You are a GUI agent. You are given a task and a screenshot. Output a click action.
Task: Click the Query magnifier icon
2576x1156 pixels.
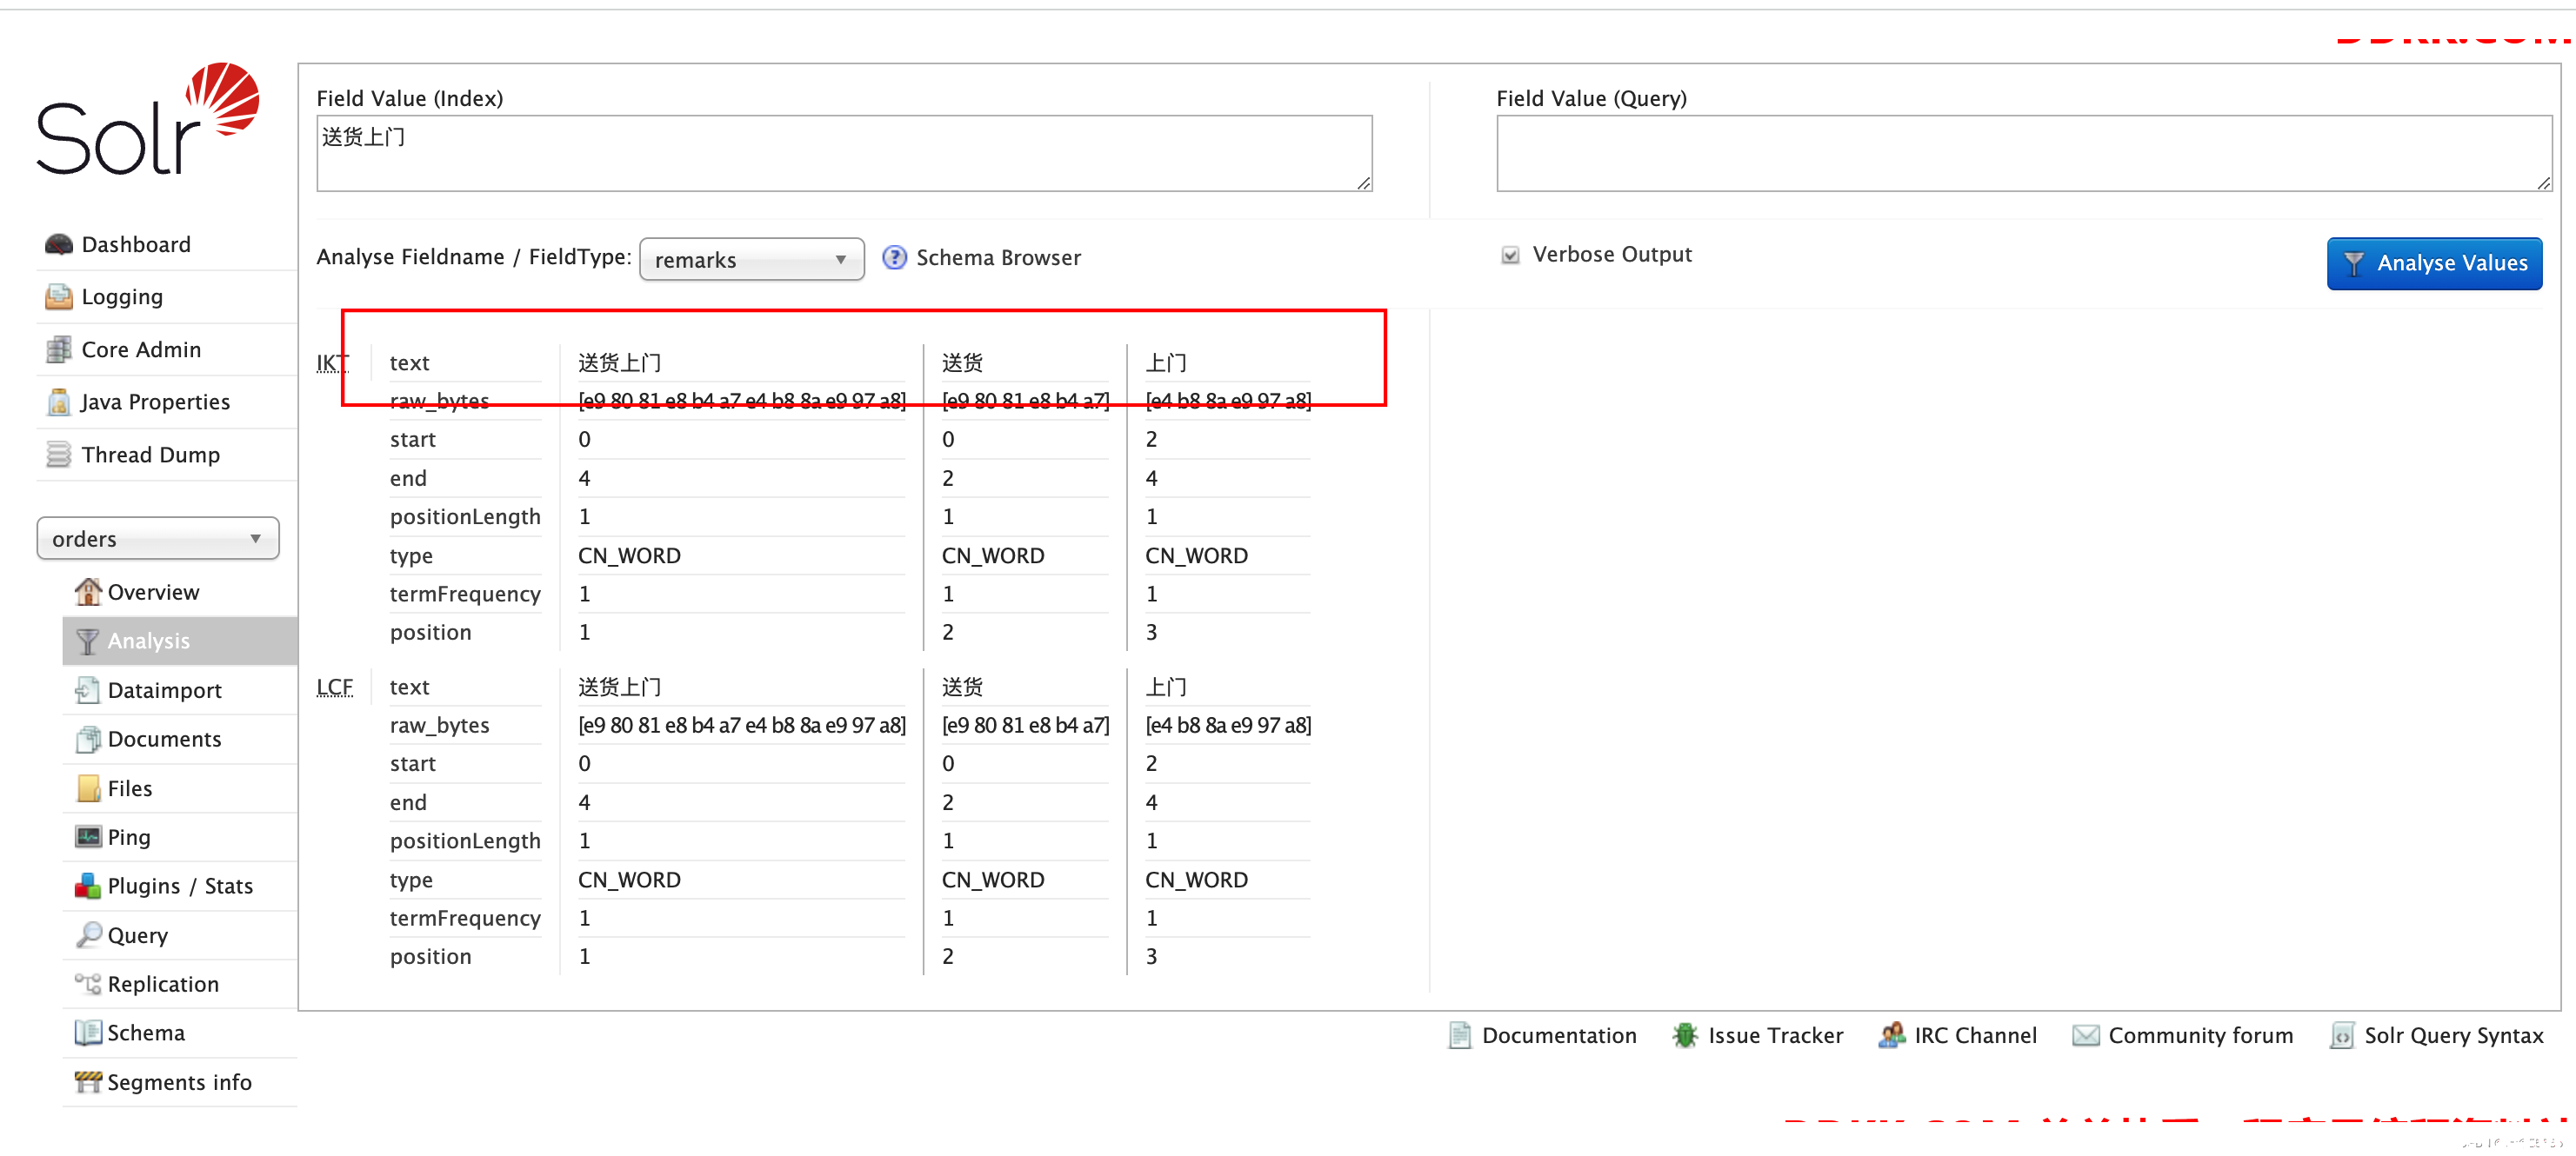(x=88, y=935)
